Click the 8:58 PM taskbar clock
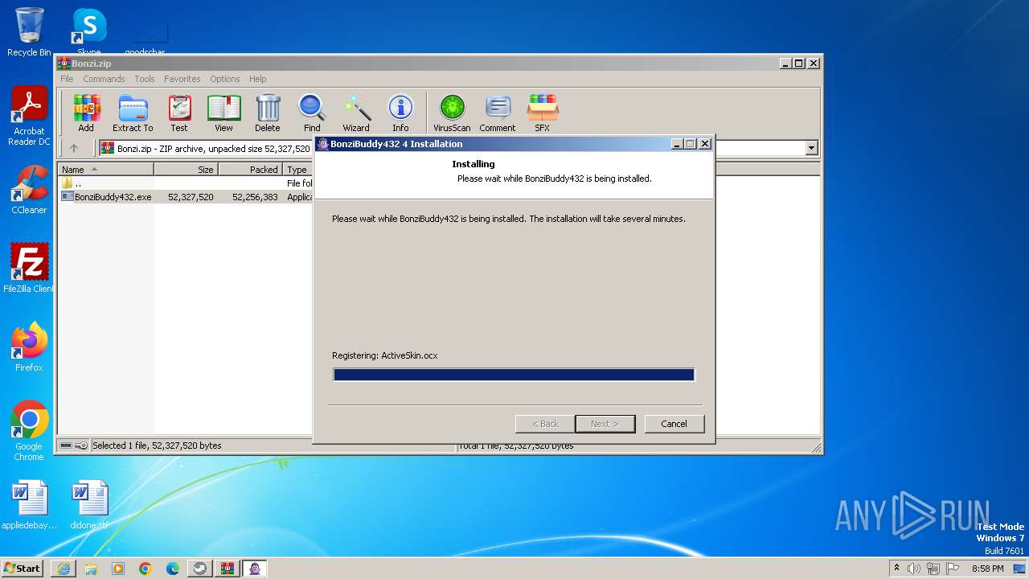This screenshot has width=1029, height=579. pyautogui.click(x=988, y=569)
